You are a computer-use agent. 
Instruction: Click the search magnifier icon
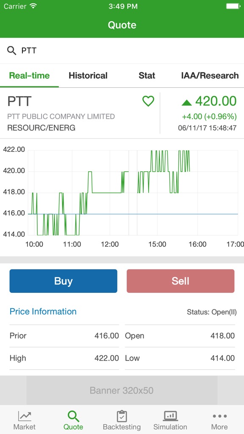[11, 50]
